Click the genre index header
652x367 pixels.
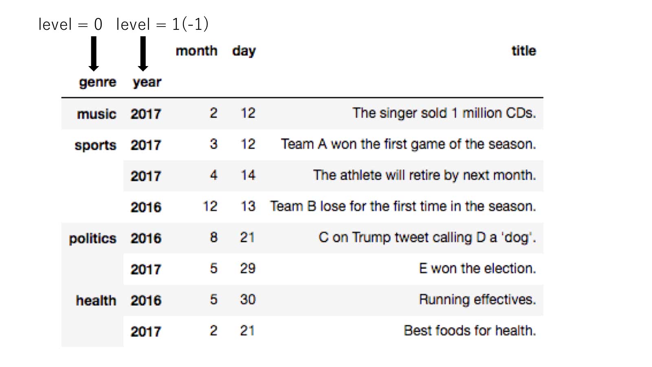97,82
